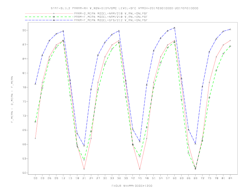The width and height of the screenshot is (251, 194).
Task: Click the green dashed line legend sample
Action: pyautogui.click(x=49, y=17)
